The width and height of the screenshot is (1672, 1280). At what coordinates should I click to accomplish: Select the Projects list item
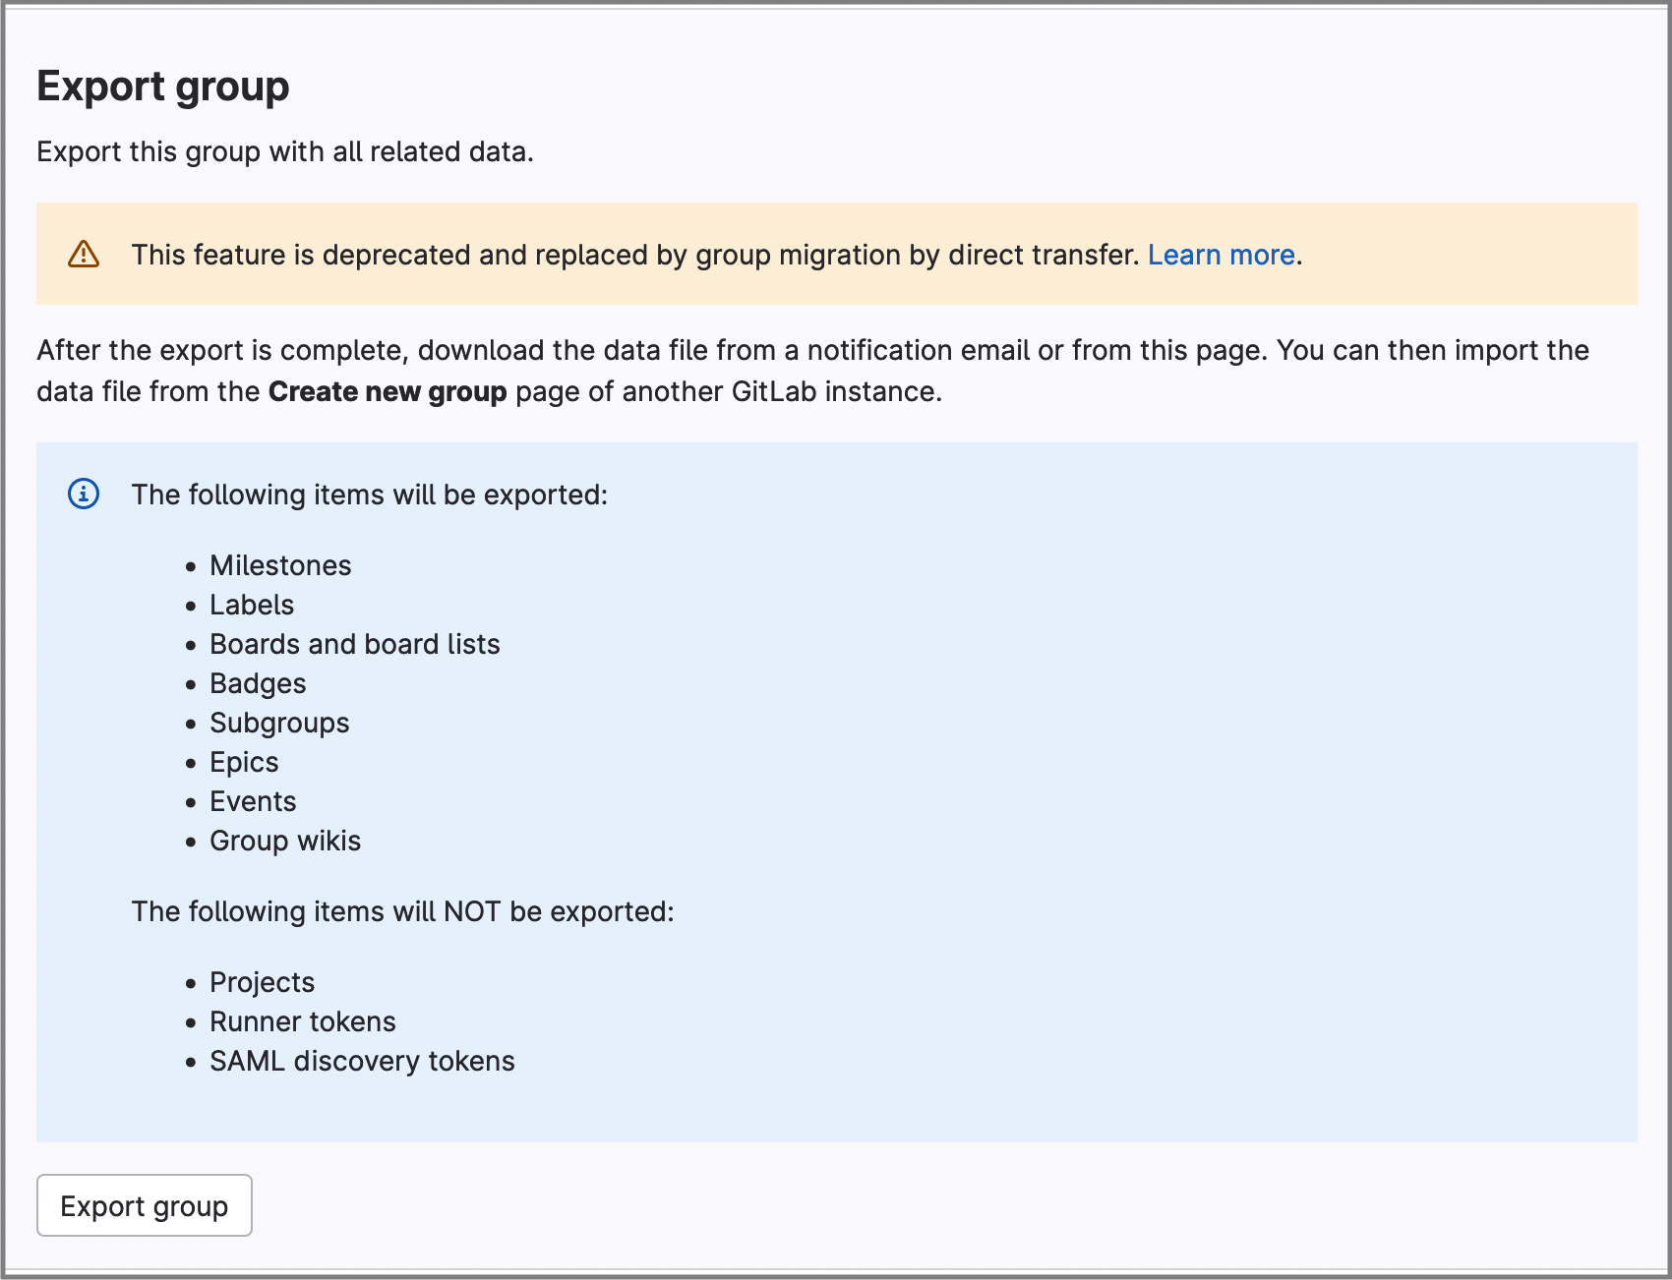(262, 982)
